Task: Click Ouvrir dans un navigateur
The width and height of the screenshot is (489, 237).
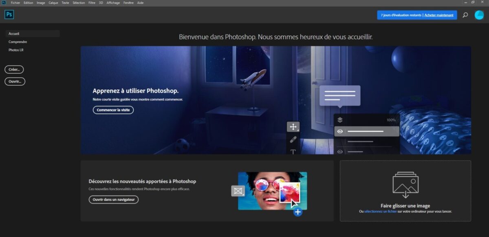Action: click(114, 200)
